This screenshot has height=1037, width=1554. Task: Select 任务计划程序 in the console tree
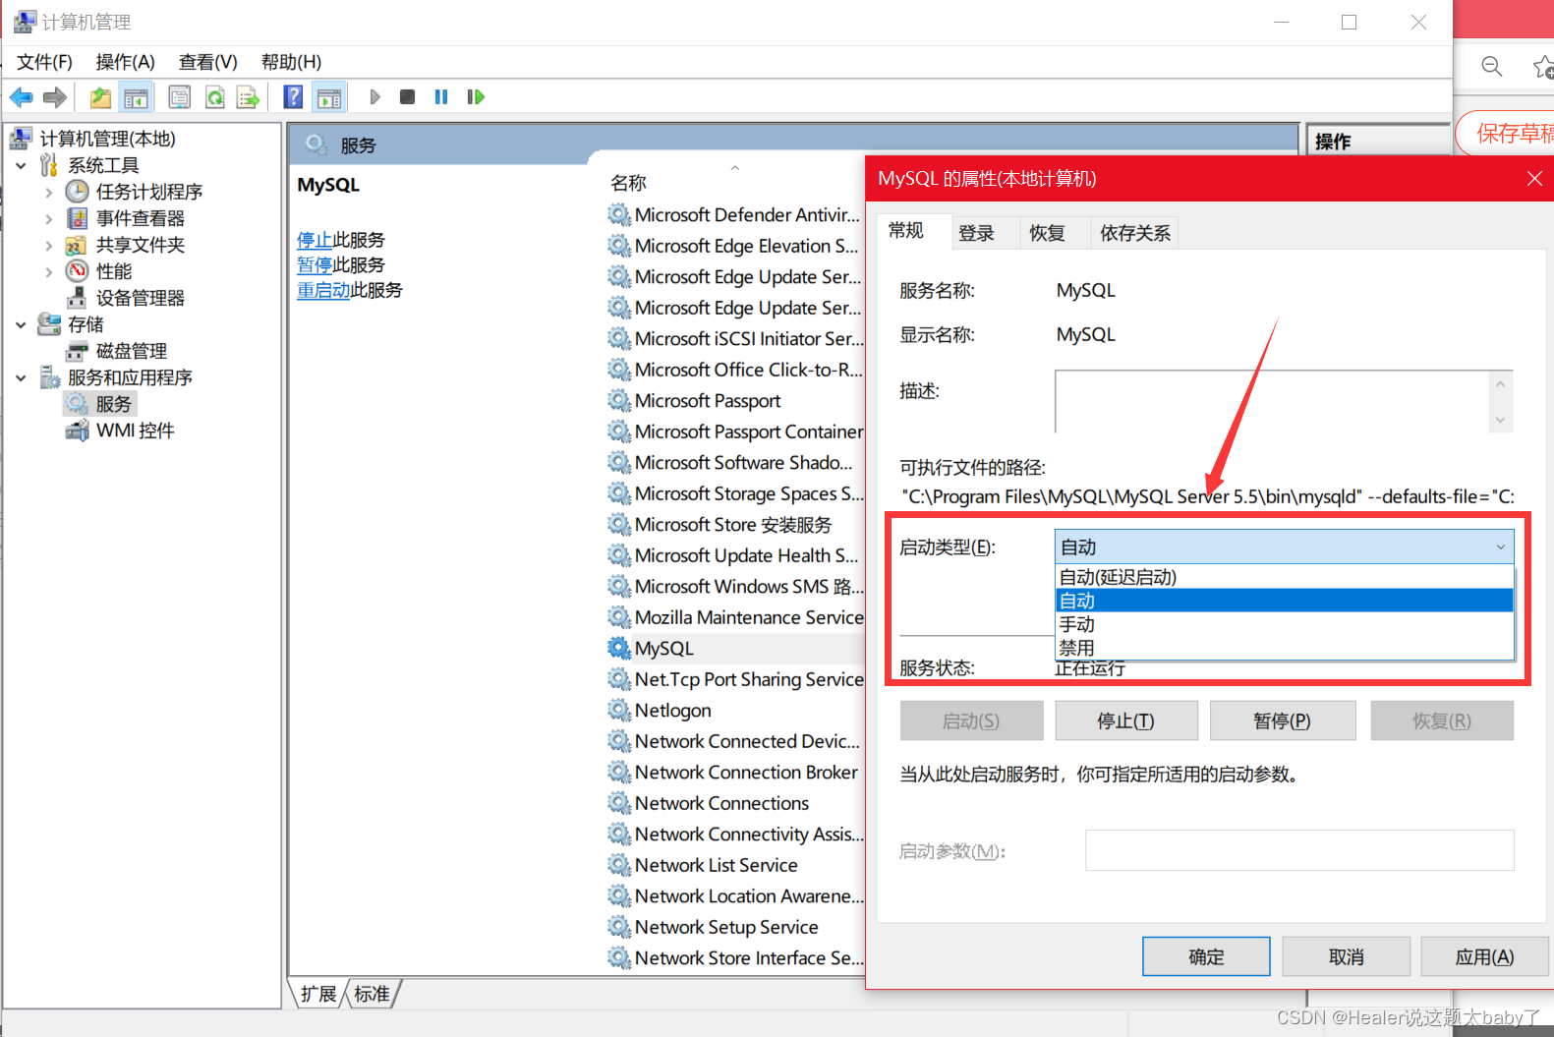pyautogui.click(x=148, y=192)
